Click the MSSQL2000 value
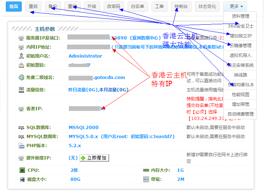Image resolution: width=264 pixels, height=191 pixels. 83,128
